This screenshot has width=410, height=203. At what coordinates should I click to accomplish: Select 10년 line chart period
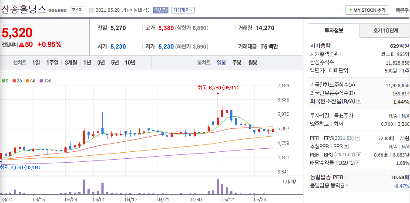[x=130, y=63]
